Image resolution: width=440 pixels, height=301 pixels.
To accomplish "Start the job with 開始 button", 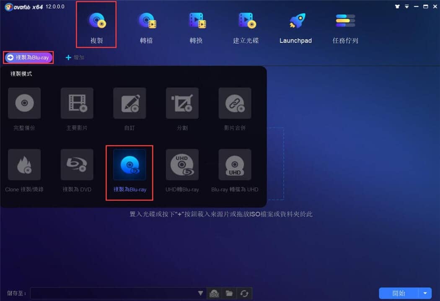I will [399, 293].
